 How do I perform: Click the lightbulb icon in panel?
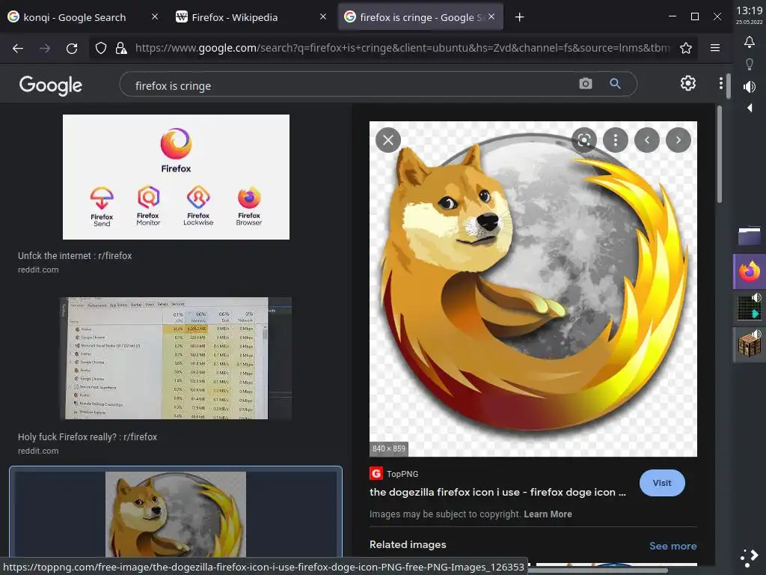point(750,64)
